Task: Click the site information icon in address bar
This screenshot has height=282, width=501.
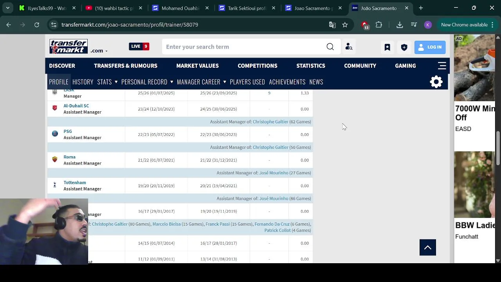Action: point(54,25)
